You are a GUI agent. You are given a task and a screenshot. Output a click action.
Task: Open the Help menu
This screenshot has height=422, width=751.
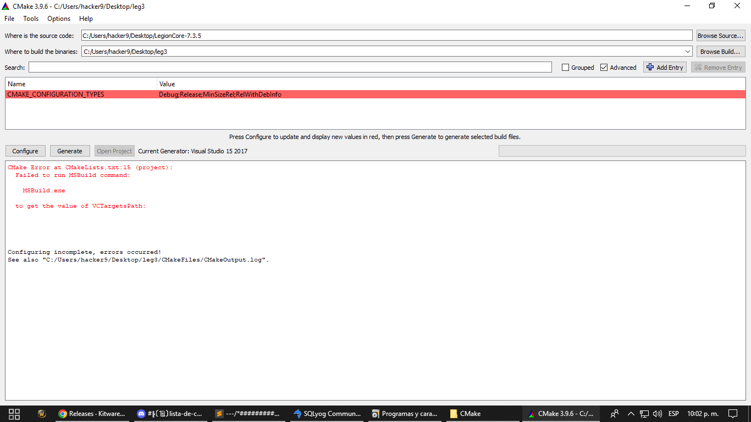86,19
